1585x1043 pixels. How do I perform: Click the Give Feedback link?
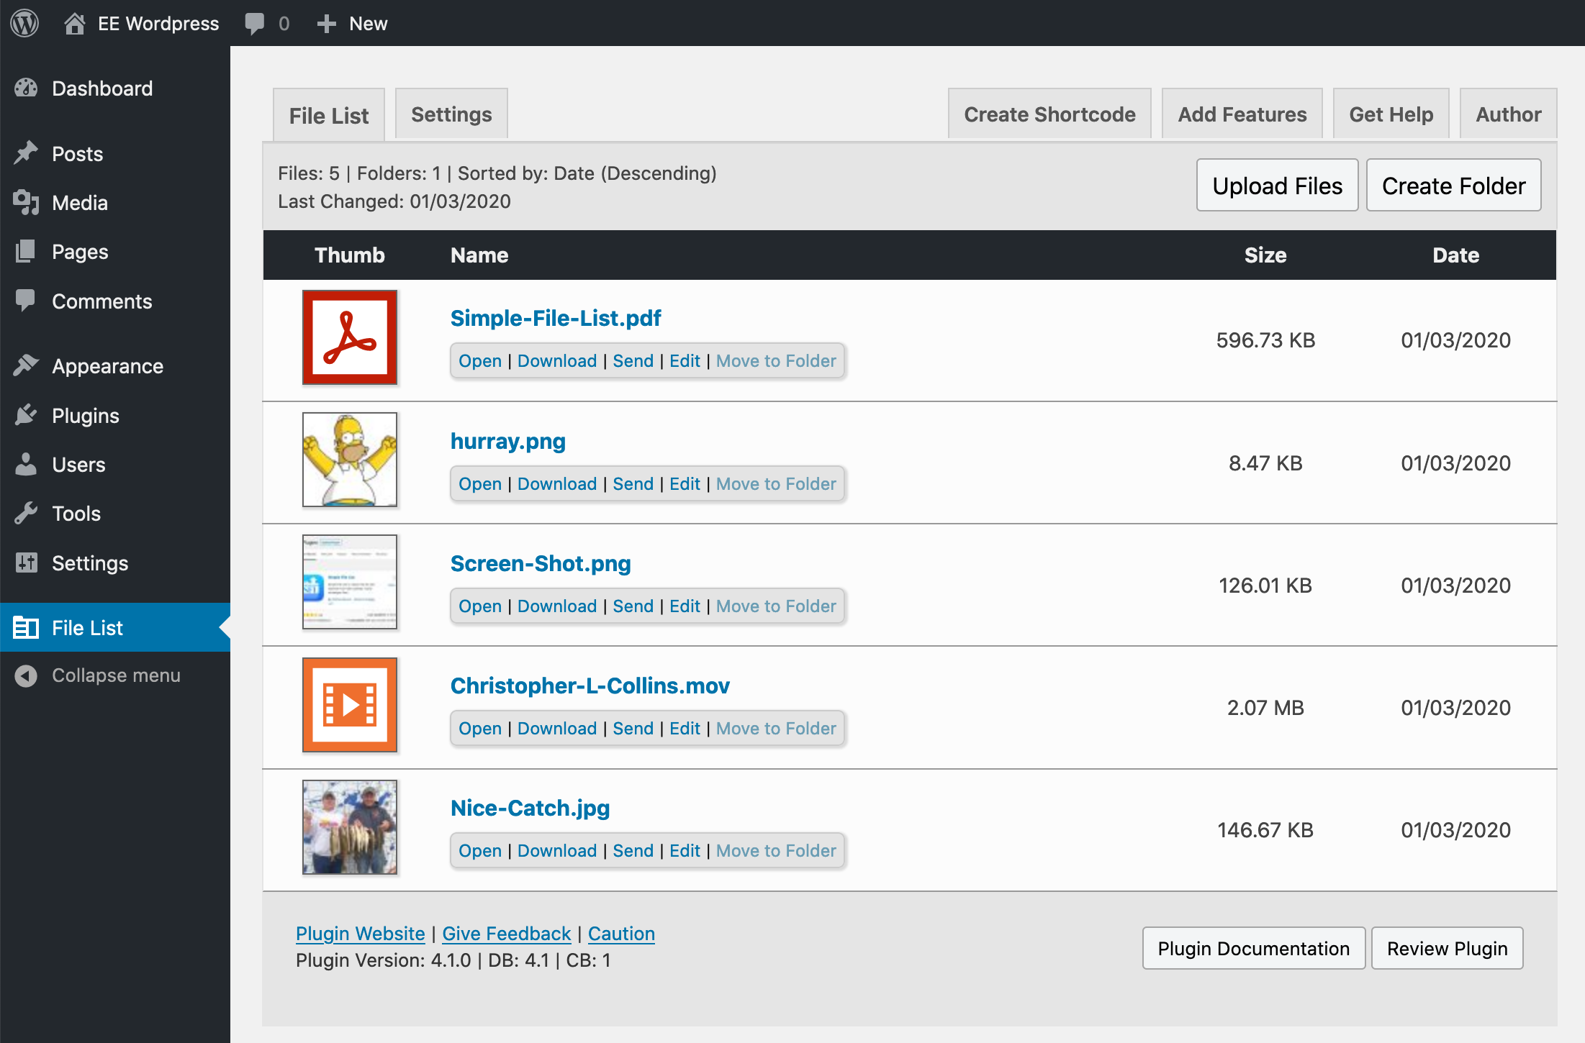click(x=507, y=932)
